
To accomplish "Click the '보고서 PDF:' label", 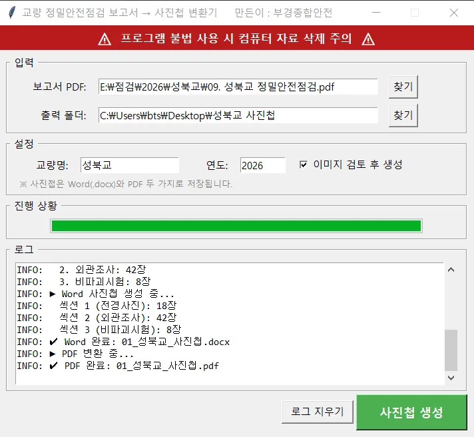I will tap(59, 87).
